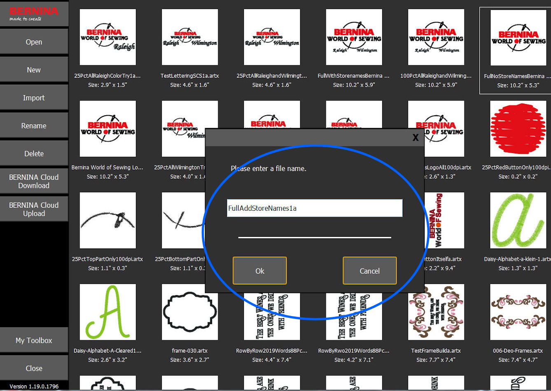Select the Bernina World of Sewing Lo thumbnail

point(108,129)
